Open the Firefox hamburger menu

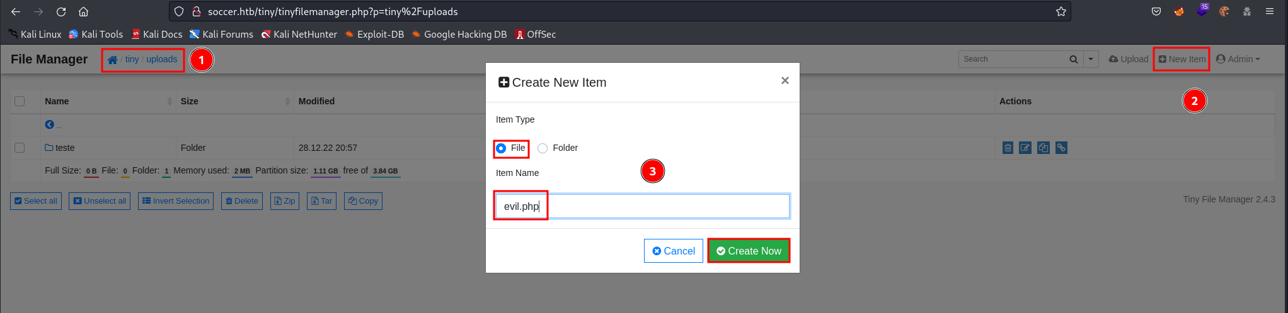pos(1270,11)
